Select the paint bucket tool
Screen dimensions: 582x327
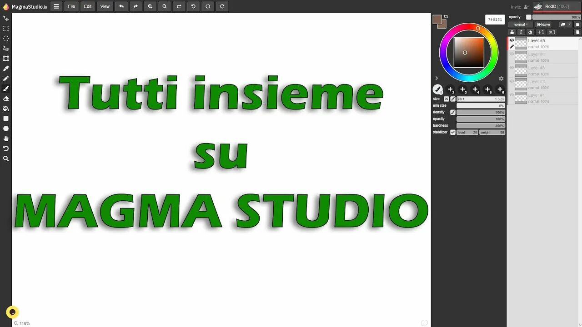[6, 109]
